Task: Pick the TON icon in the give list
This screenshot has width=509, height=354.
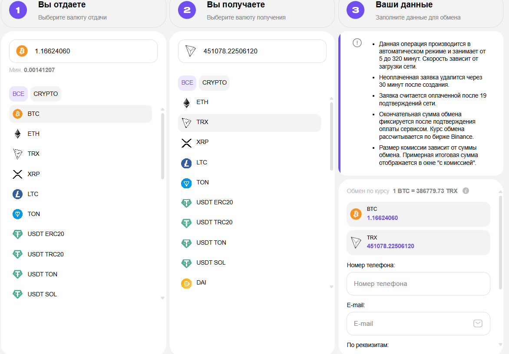Action: pyautogui.click(x=17, y=214)
